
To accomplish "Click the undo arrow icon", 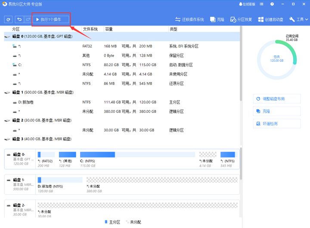I will click(19, 19).
